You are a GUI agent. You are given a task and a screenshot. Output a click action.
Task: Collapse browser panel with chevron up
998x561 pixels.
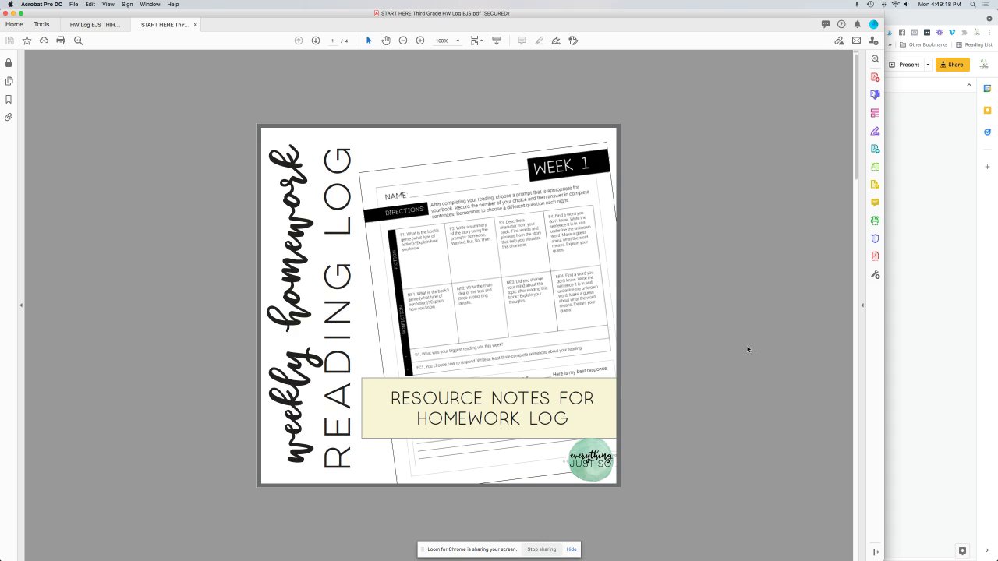[x=969, y=85]
